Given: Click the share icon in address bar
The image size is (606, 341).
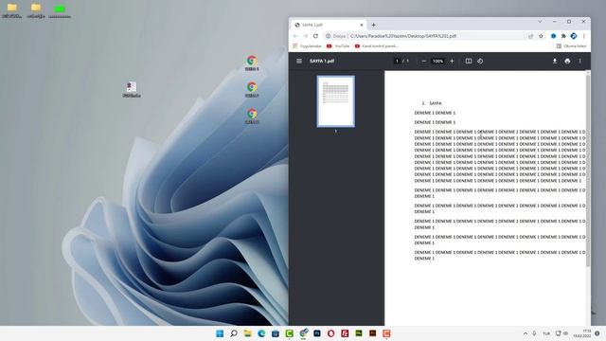Looking at the screenshot, I should (531, 36).
